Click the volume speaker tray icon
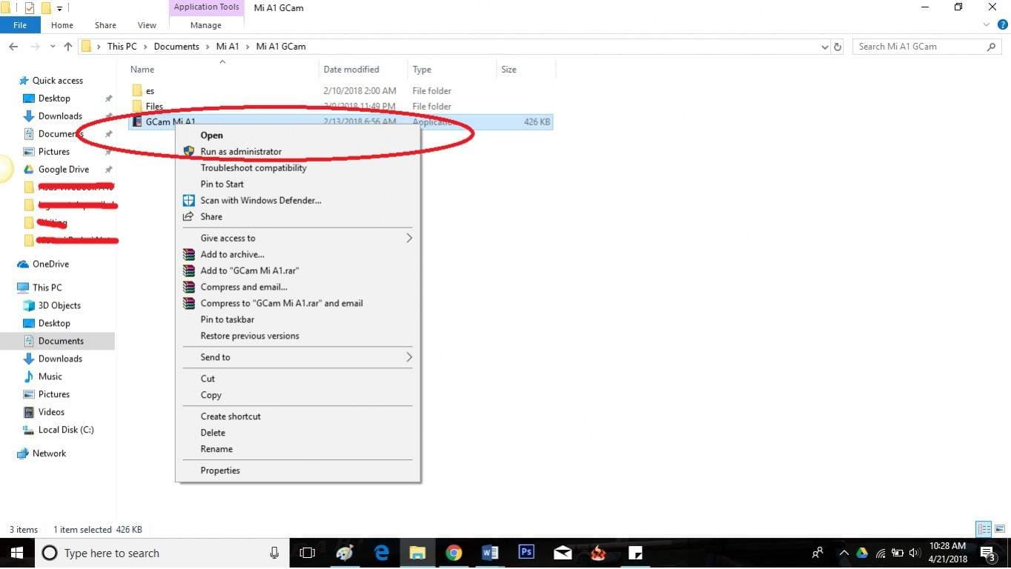This screenshot has width=1011, height=569. (915, 553)
